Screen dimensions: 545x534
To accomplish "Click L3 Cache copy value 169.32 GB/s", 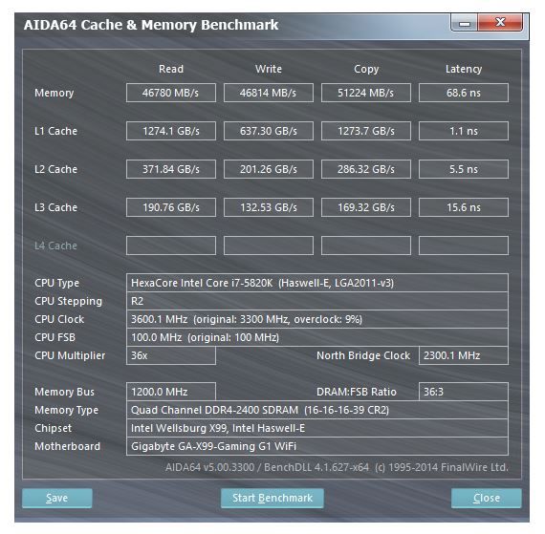I will pos(366,207).
